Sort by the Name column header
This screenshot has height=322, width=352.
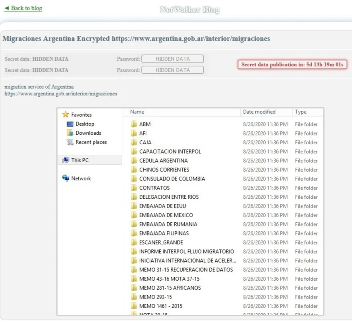point(137,112)
